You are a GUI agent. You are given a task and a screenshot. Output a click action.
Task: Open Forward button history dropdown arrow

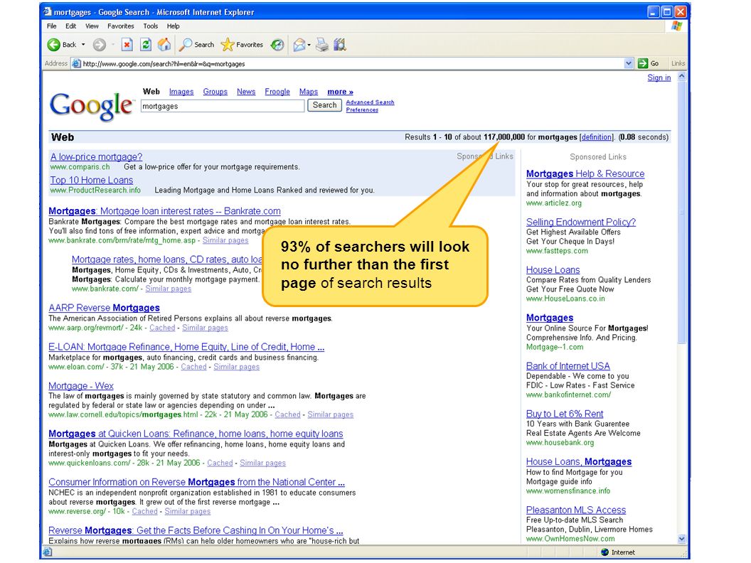click(x=113, y=45)
